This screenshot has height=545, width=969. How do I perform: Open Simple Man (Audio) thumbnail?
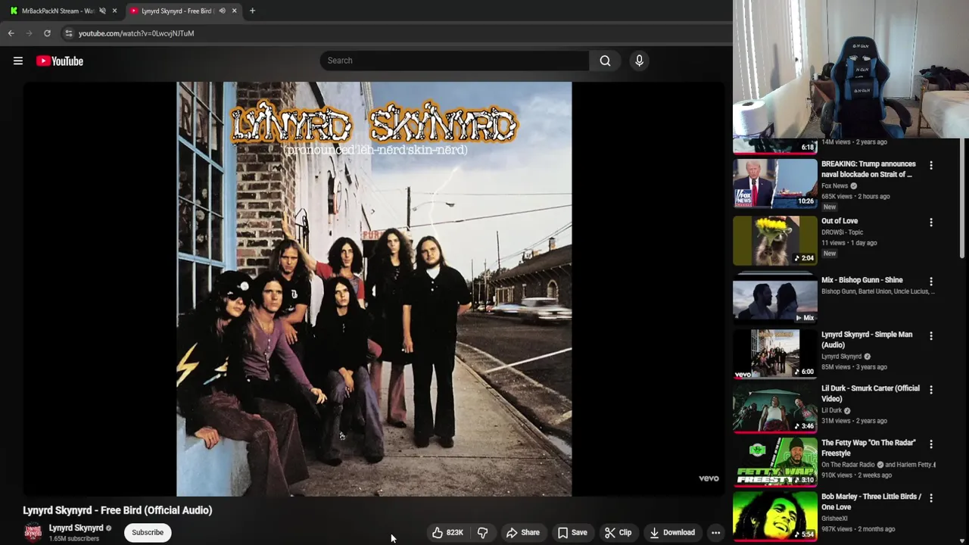tap(775, 353)
